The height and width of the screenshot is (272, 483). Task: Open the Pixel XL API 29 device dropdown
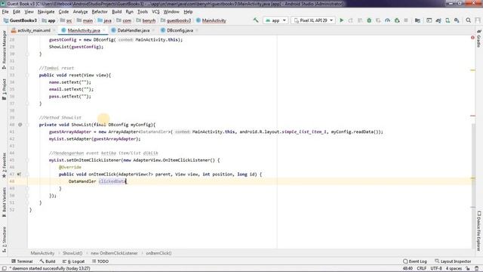(x=313, y=20)
